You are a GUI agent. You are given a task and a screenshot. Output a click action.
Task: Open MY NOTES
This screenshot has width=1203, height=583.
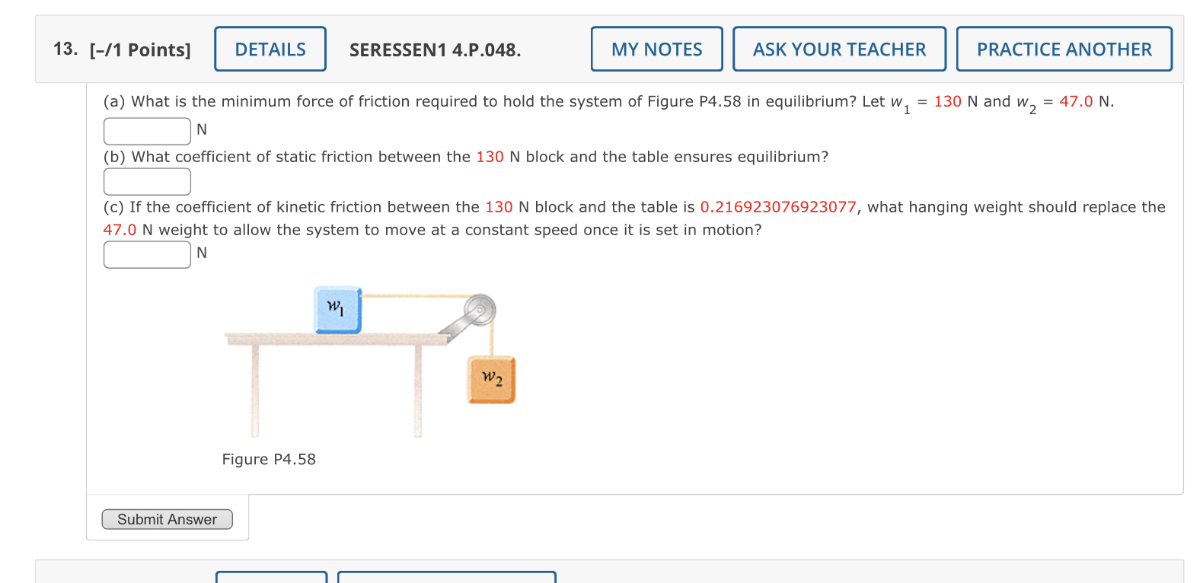pyautogui.click(x=656, y=49)
